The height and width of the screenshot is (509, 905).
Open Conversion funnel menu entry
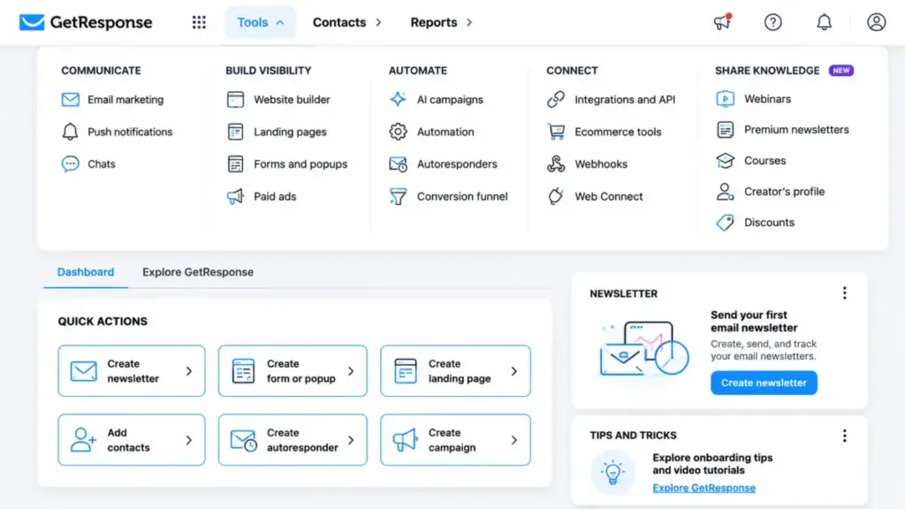coord(448,196)
